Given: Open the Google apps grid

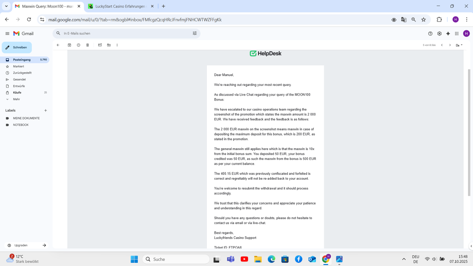Looking at the screenshot, I should click(x=457, y=33).
